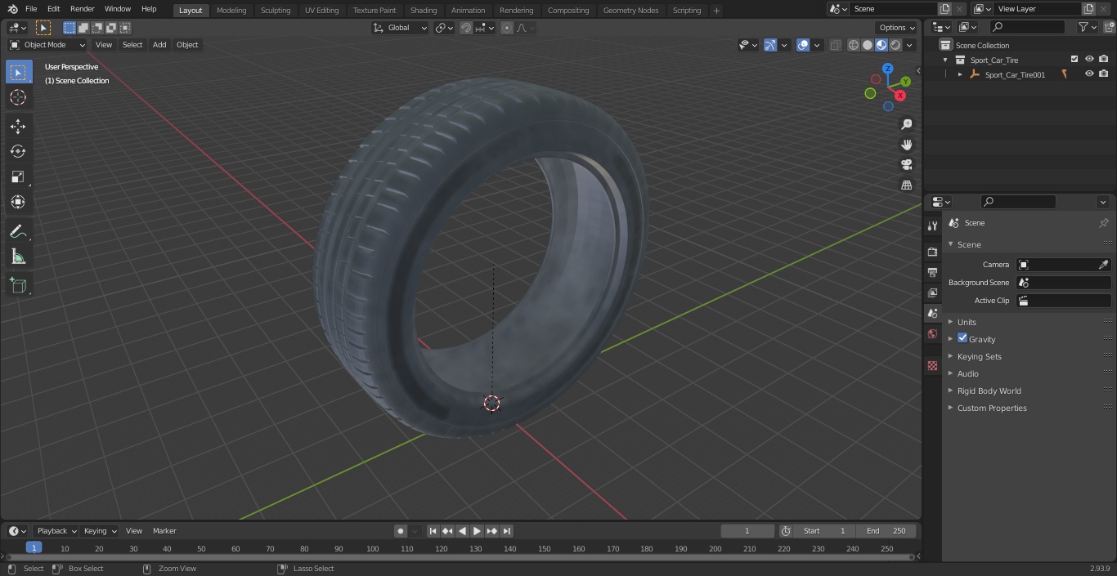Image resolution: width=1117 pixels, height=576 pixels.
Task: Switch to Wireframe viewport shading
Action: tap(854, 45)
